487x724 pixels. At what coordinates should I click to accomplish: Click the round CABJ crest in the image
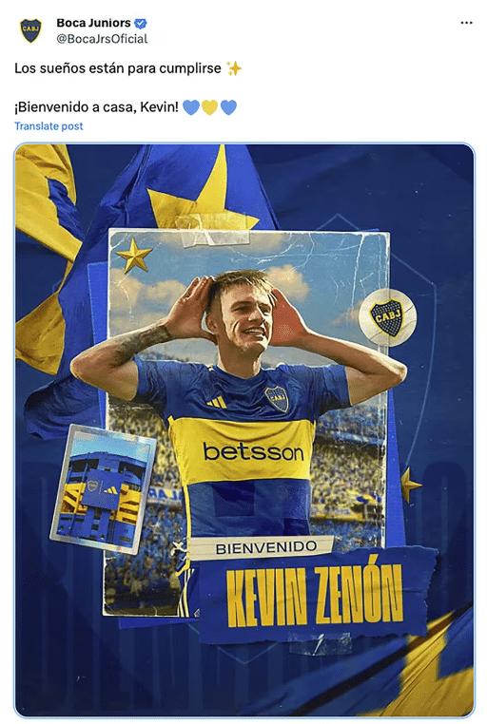click(387, 316)
